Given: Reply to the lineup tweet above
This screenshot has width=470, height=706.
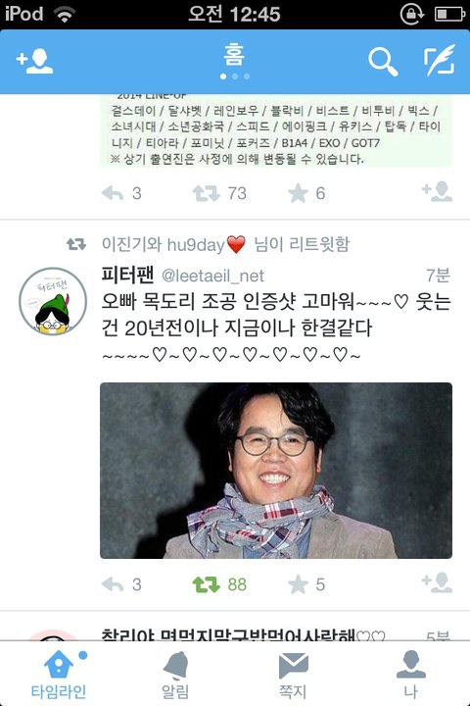Looking at the screenshot, I should [x=113, y=193].
